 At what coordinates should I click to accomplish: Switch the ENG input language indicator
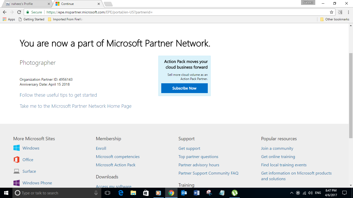click(318, 193)
